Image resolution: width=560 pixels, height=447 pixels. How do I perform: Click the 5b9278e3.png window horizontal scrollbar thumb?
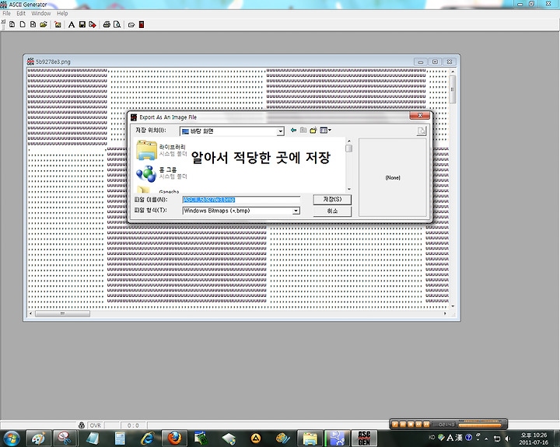pos(62,313)
